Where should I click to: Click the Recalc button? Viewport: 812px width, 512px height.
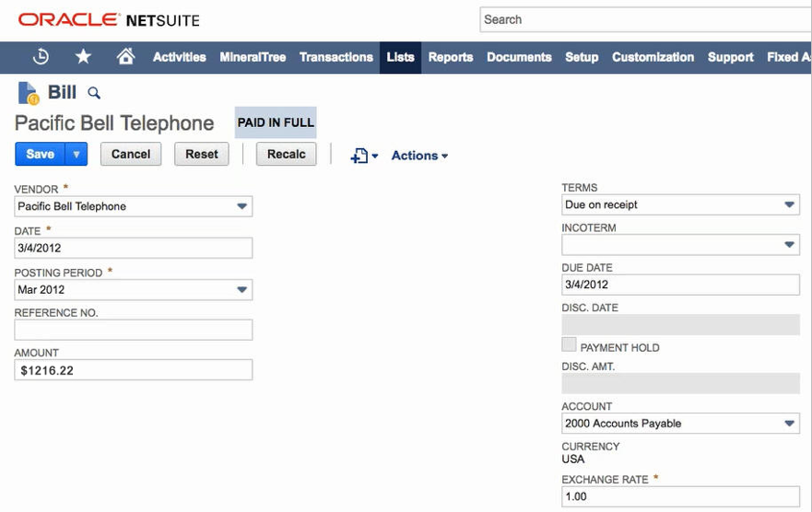[287, 154]
